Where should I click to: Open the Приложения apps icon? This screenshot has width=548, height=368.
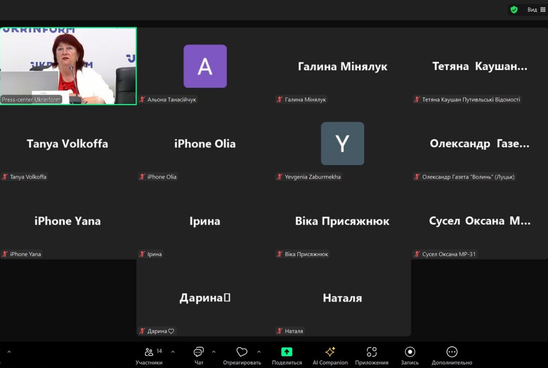point(371,352)
